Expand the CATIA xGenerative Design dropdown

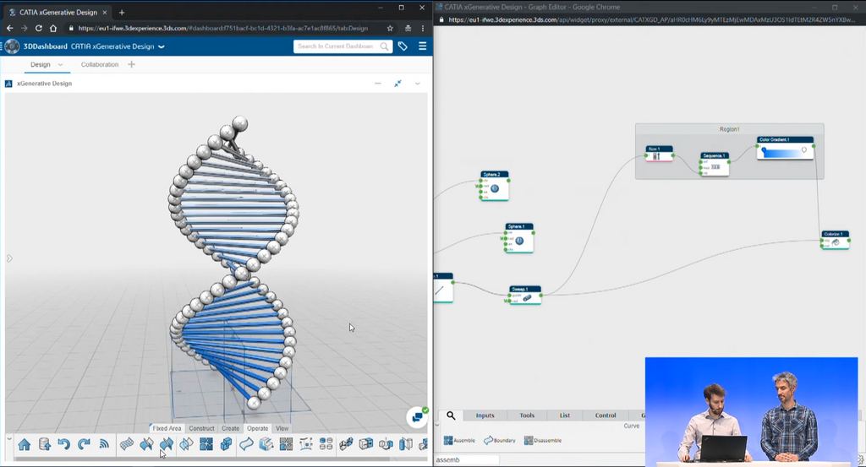pyautogui.click(x=162, y=46)
